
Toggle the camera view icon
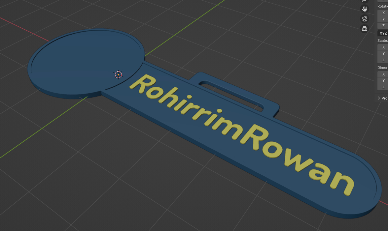tap(364, 19)
